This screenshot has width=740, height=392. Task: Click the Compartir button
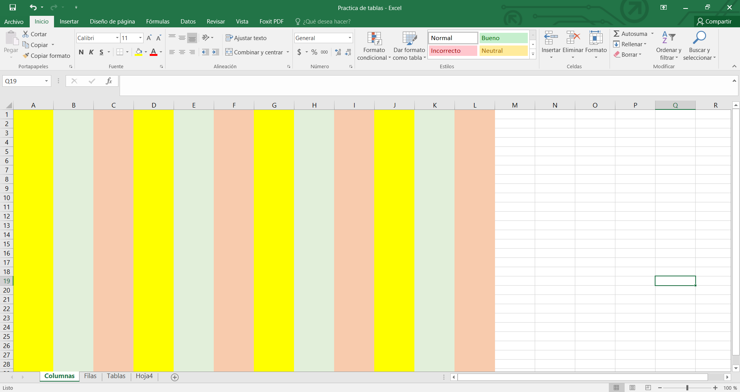point(714,22)
